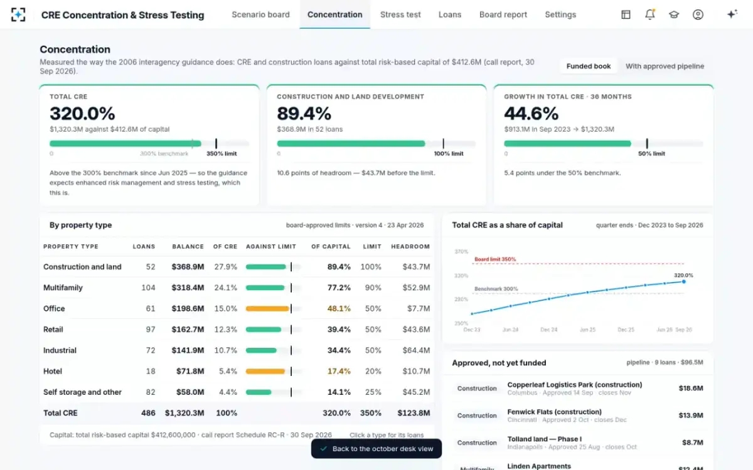Screen dimensions: 753x470
Task: Switch to With approved pipeline view
Action: 665,66
